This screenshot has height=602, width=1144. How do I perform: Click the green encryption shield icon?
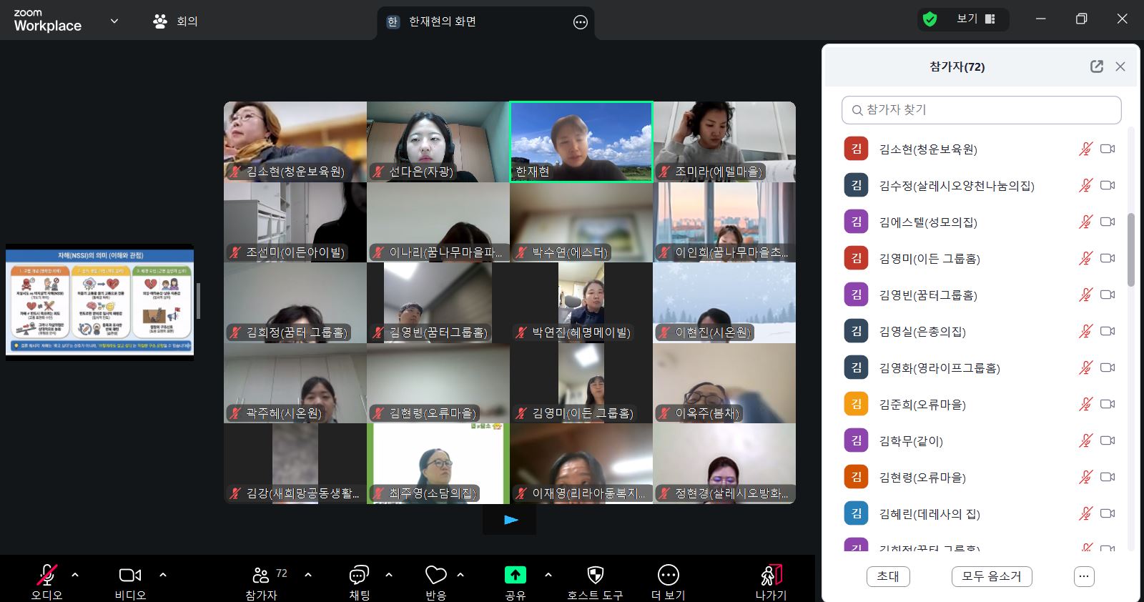[929, 19]
